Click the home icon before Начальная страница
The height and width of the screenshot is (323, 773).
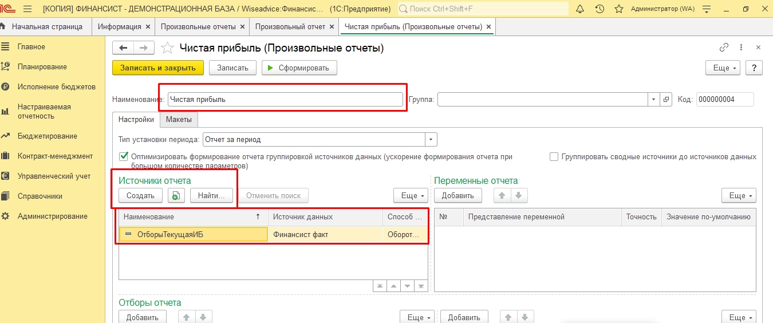tap(3, 26)
